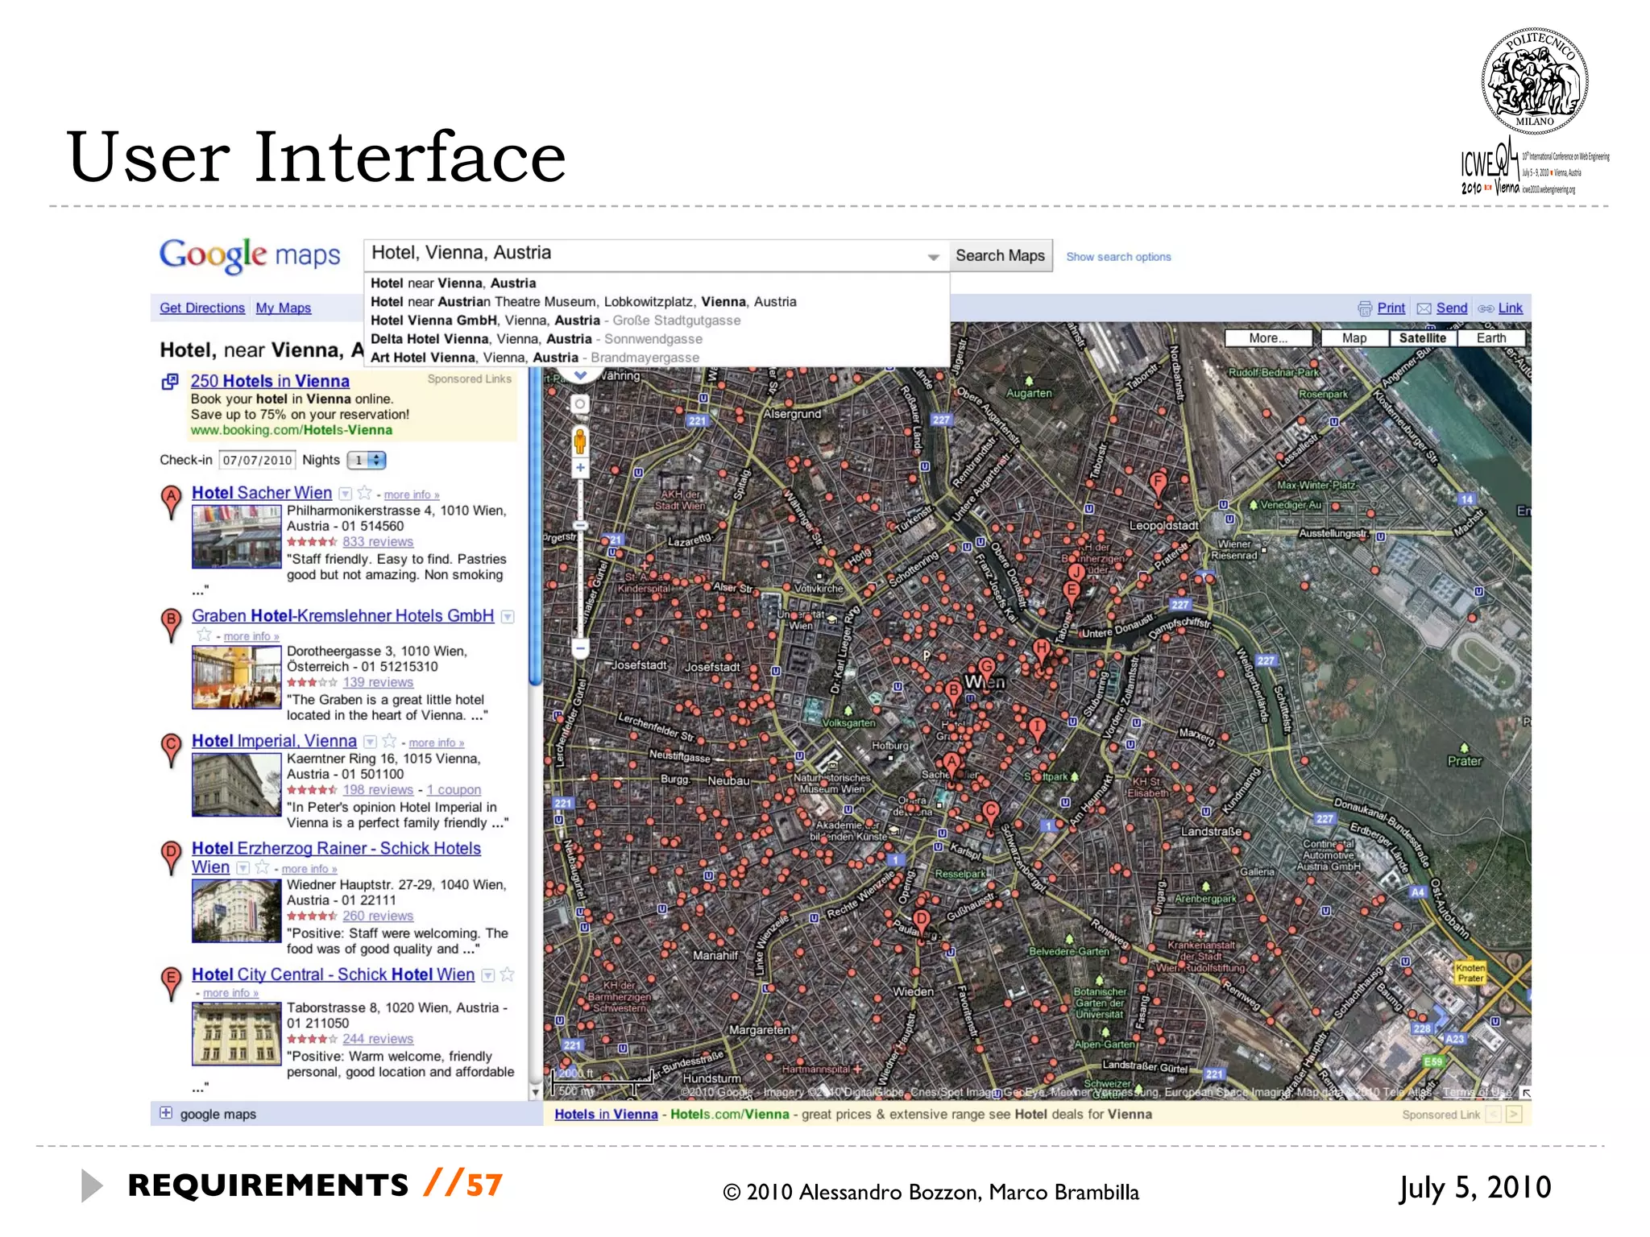Click the Send envelope icon
Image resolution: width=1650 pixels, height=1237 pixels.
(1424, 308)
